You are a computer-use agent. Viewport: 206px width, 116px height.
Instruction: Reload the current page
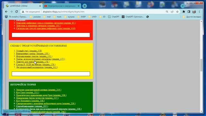coord(16,12)
